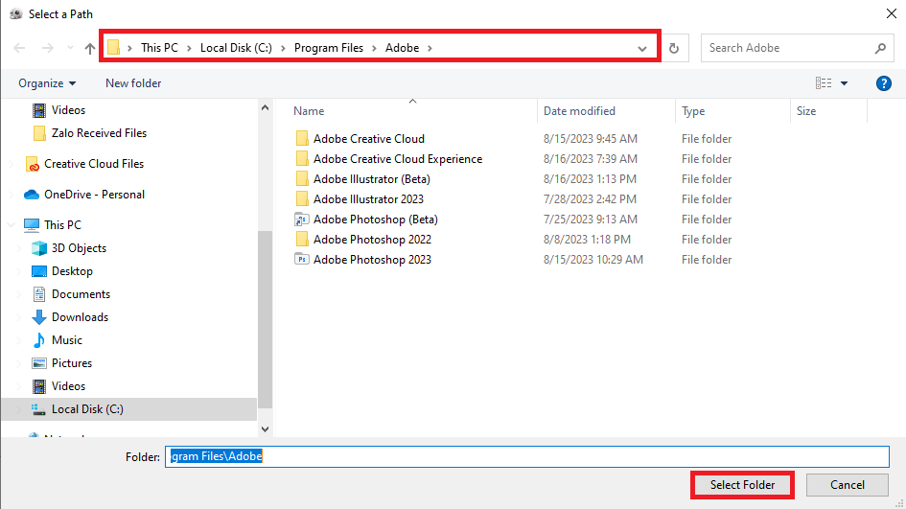Open the Organize menu
This screenshot has height=509, width=906.
[47, 83]
